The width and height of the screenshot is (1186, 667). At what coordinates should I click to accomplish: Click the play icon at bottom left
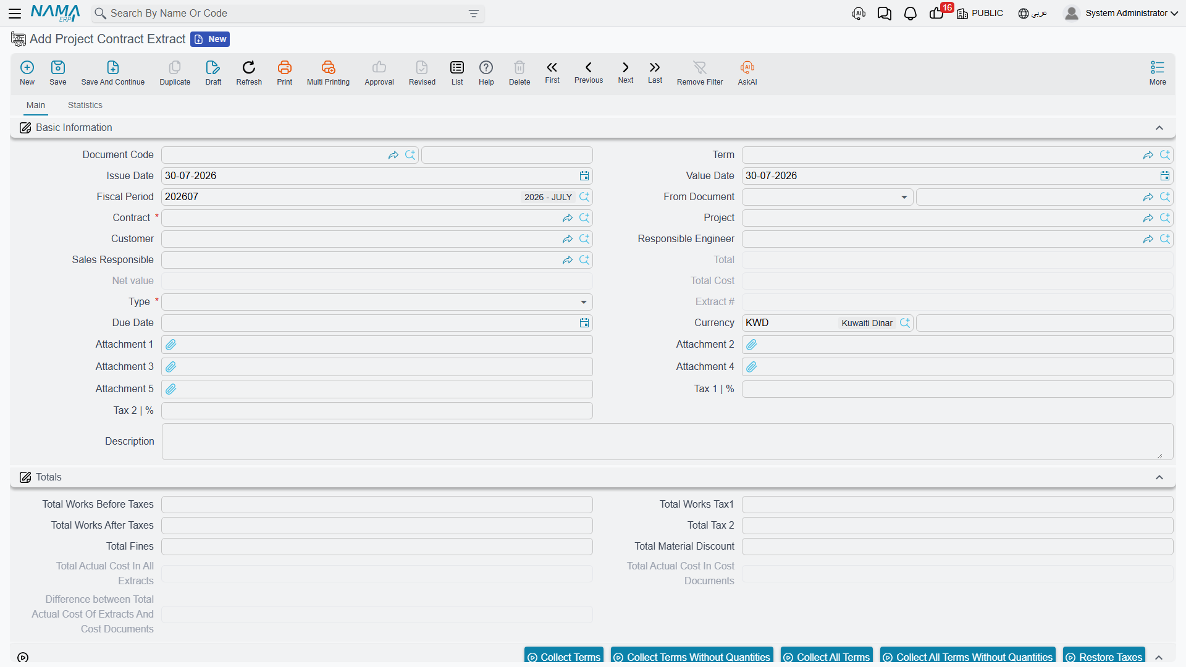pyautogui.click(x=23, y=657)
